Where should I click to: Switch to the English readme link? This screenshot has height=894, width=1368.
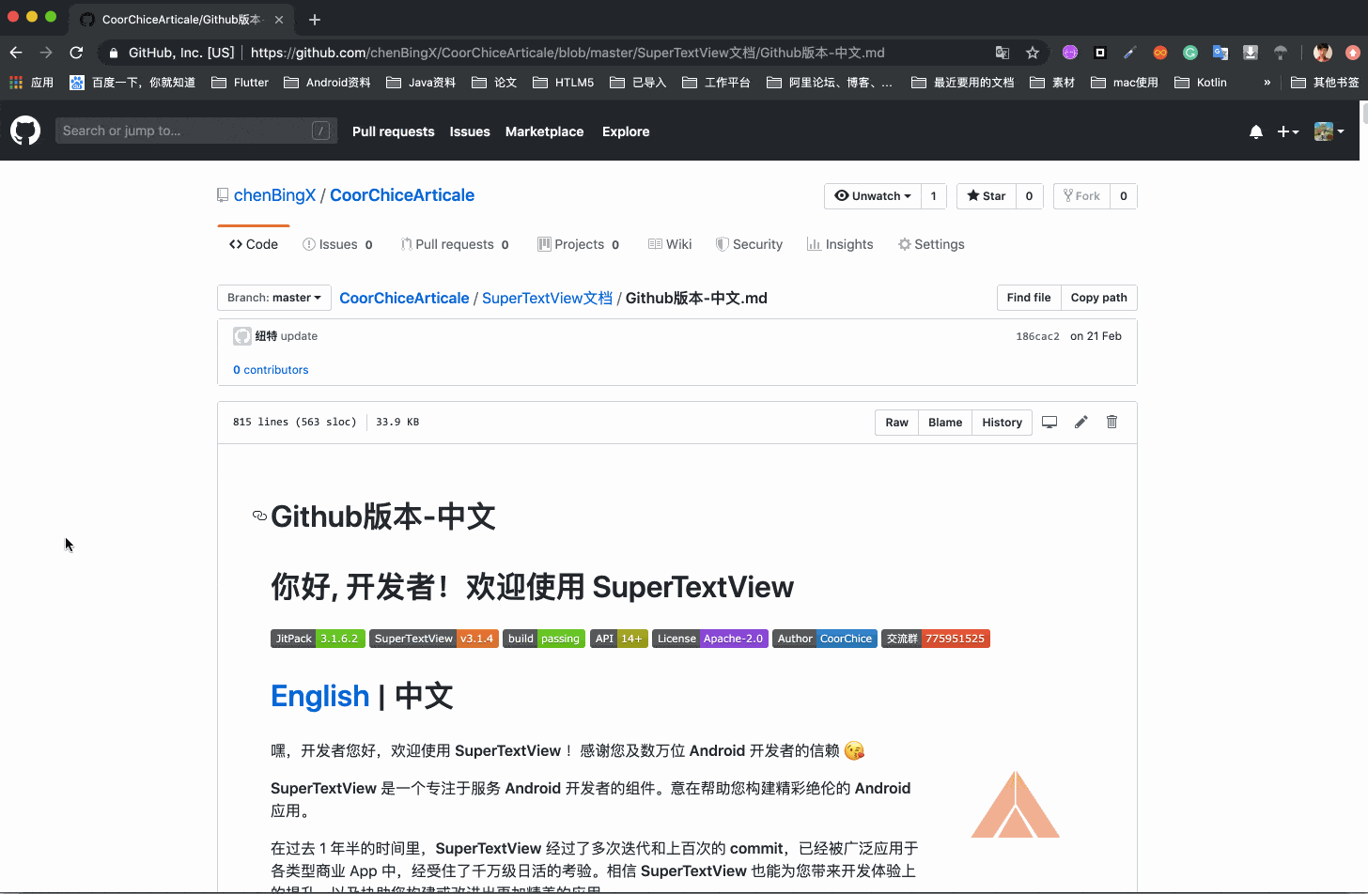(x=319, y=696)
